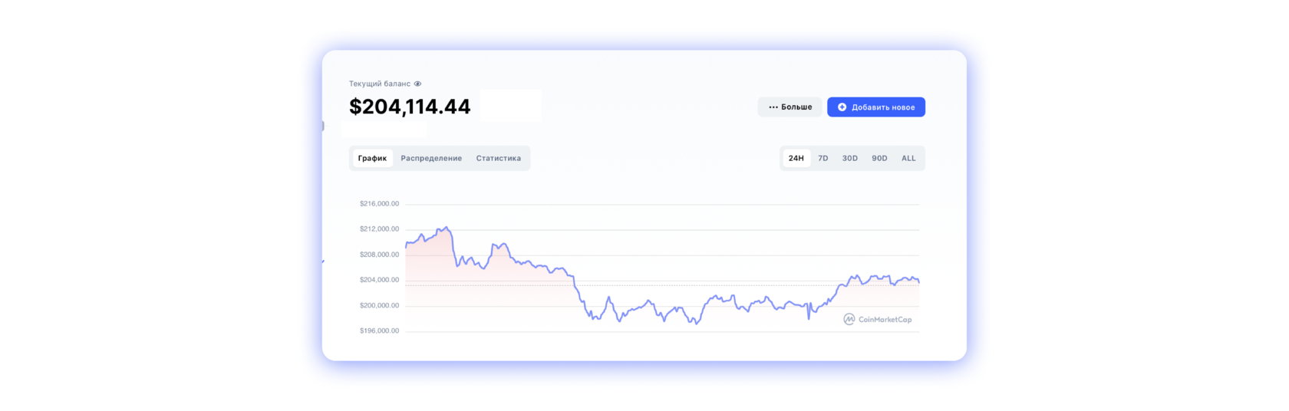
Task: Display ALL time chart range
Action: coord(908,158)
